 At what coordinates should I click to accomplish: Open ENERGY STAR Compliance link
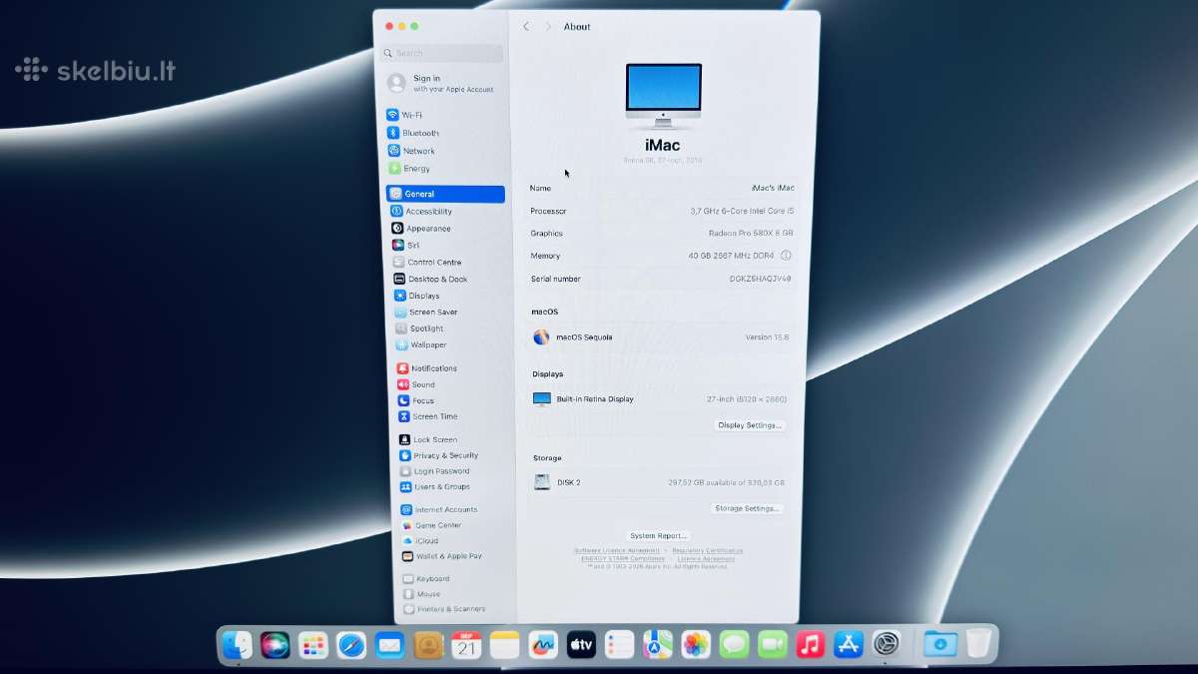click(x=623, y=558)
